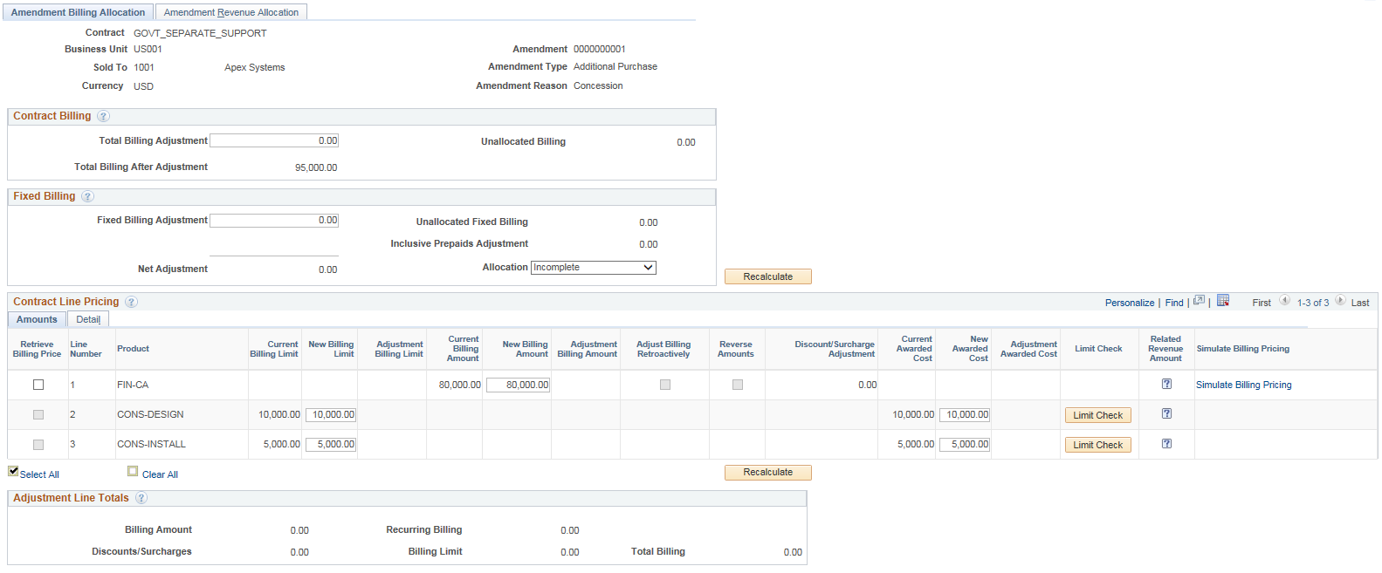Select the Detail tab
The width and height of the screenshot is (1382, 573).
[x=88, y=319]
